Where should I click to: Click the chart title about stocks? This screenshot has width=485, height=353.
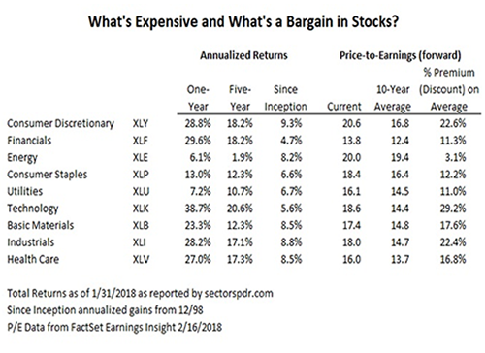(x=243, y=22)
